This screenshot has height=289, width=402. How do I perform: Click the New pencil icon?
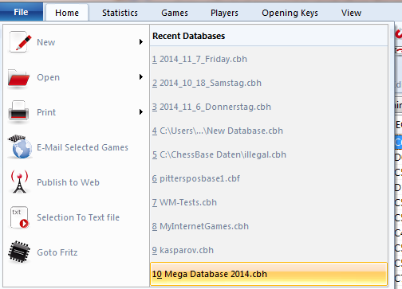pyautogui.click(x=20, y=42)
